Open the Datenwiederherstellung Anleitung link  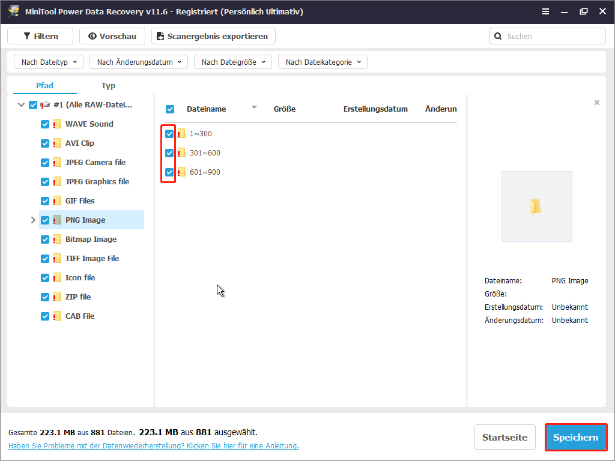[x=154, y=446]
